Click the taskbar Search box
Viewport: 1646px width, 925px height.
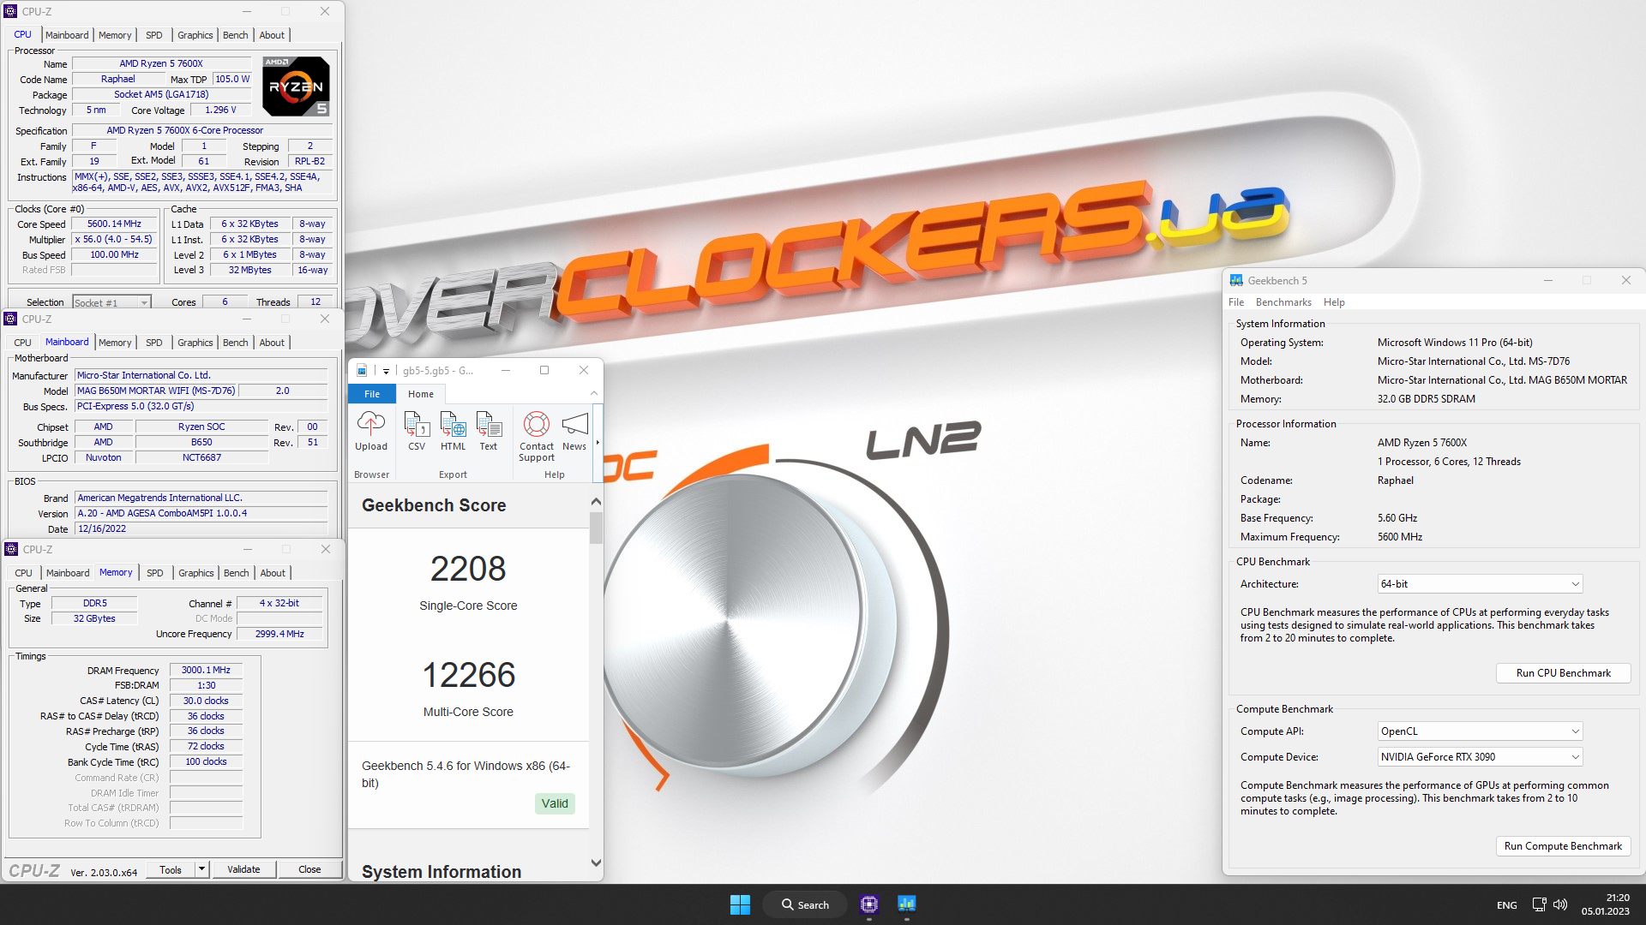click(x=805, y=904)
